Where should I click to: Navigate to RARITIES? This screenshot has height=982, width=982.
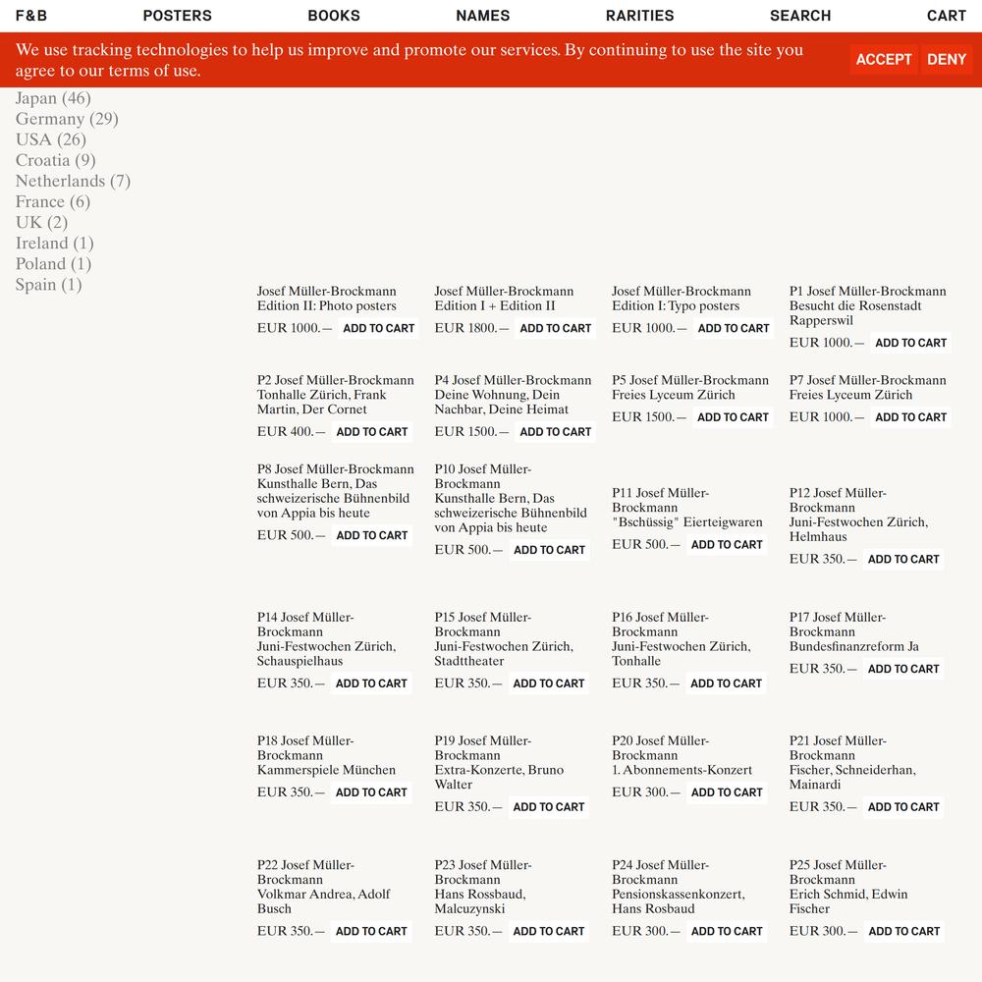[x=639, y=16]
